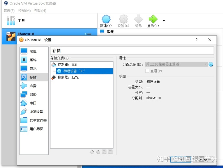This screenshot has height=168, width=223.
Task: Open the 分配光驱 channel dropdown
Action: coord(176,64)
